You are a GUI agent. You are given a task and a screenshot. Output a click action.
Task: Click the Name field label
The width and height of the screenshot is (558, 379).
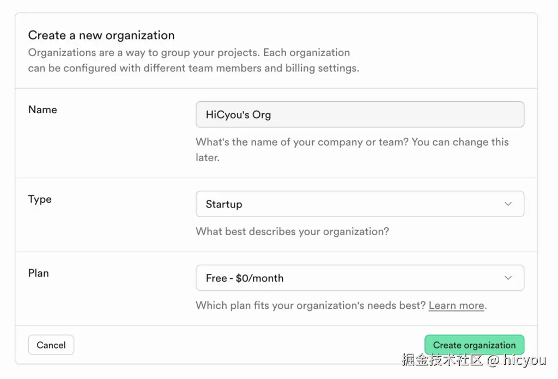pyautogui.click(x=43, y=109)
